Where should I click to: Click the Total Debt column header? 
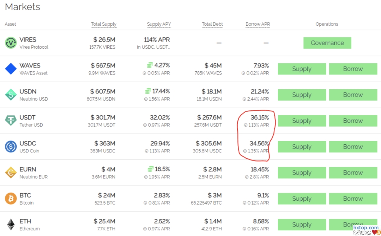coord(212,24)
